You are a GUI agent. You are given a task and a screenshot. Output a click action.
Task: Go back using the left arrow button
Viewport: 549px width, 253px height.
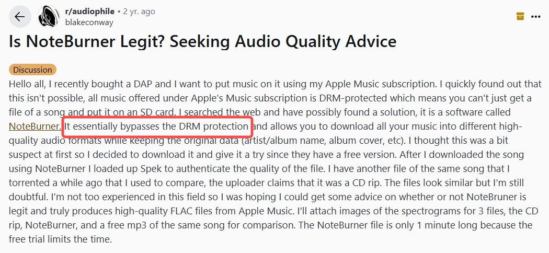(20, 16)
